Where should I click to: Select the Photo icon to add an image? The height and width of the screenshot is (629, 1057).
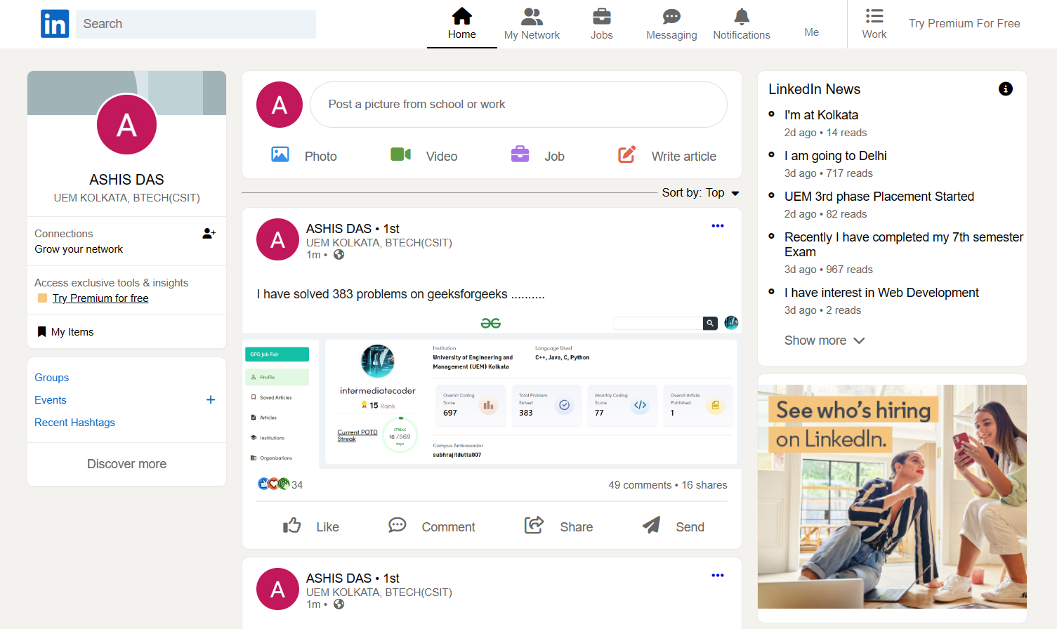click(x=280, y=154)
